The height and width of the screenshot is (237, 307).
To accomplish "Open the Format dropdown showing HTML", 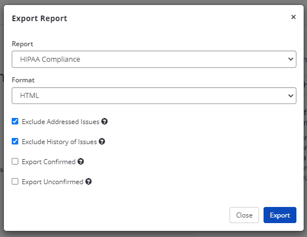I will (154, 96).
